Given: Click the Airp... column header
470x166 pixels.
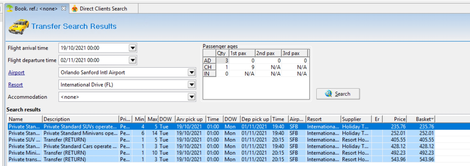Looking at the screenshot, I should (297, 119).
